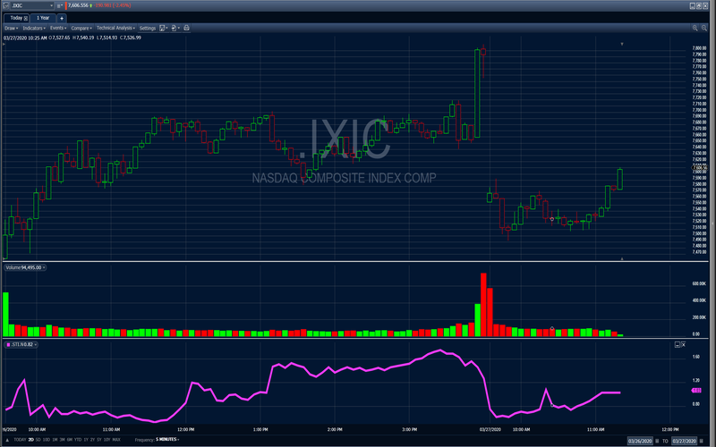Screen dimensions: 716x447
Task: Click the Settings button
Action: tap(147, 28)
